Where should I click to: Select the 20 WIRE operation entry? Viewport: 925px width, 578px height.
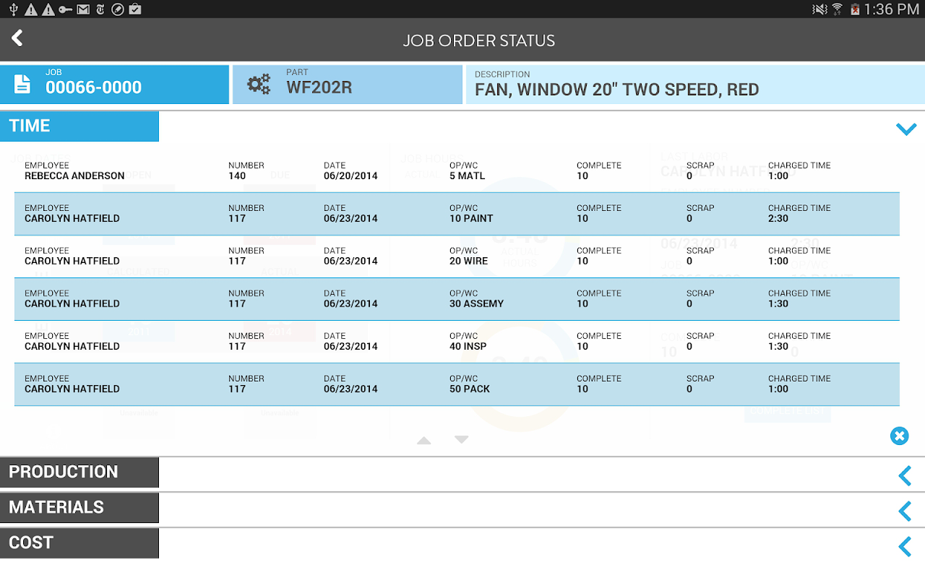pyautogui.click(x=457, y=256)
